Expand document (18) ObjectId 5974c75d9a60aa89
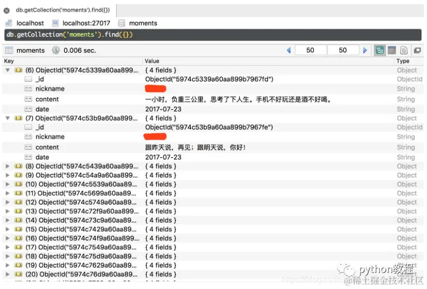 click(8, 256)
